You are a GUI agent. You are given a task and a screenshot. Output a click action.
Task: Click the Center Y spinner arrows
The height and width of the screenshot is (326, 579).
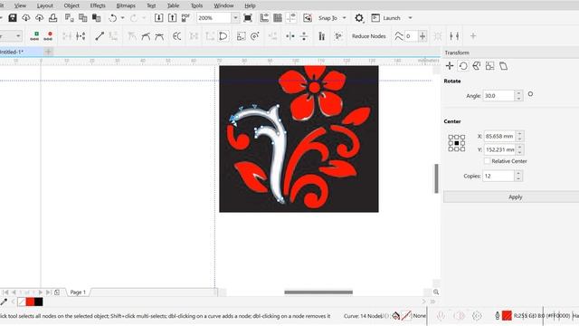click(519, 149)
